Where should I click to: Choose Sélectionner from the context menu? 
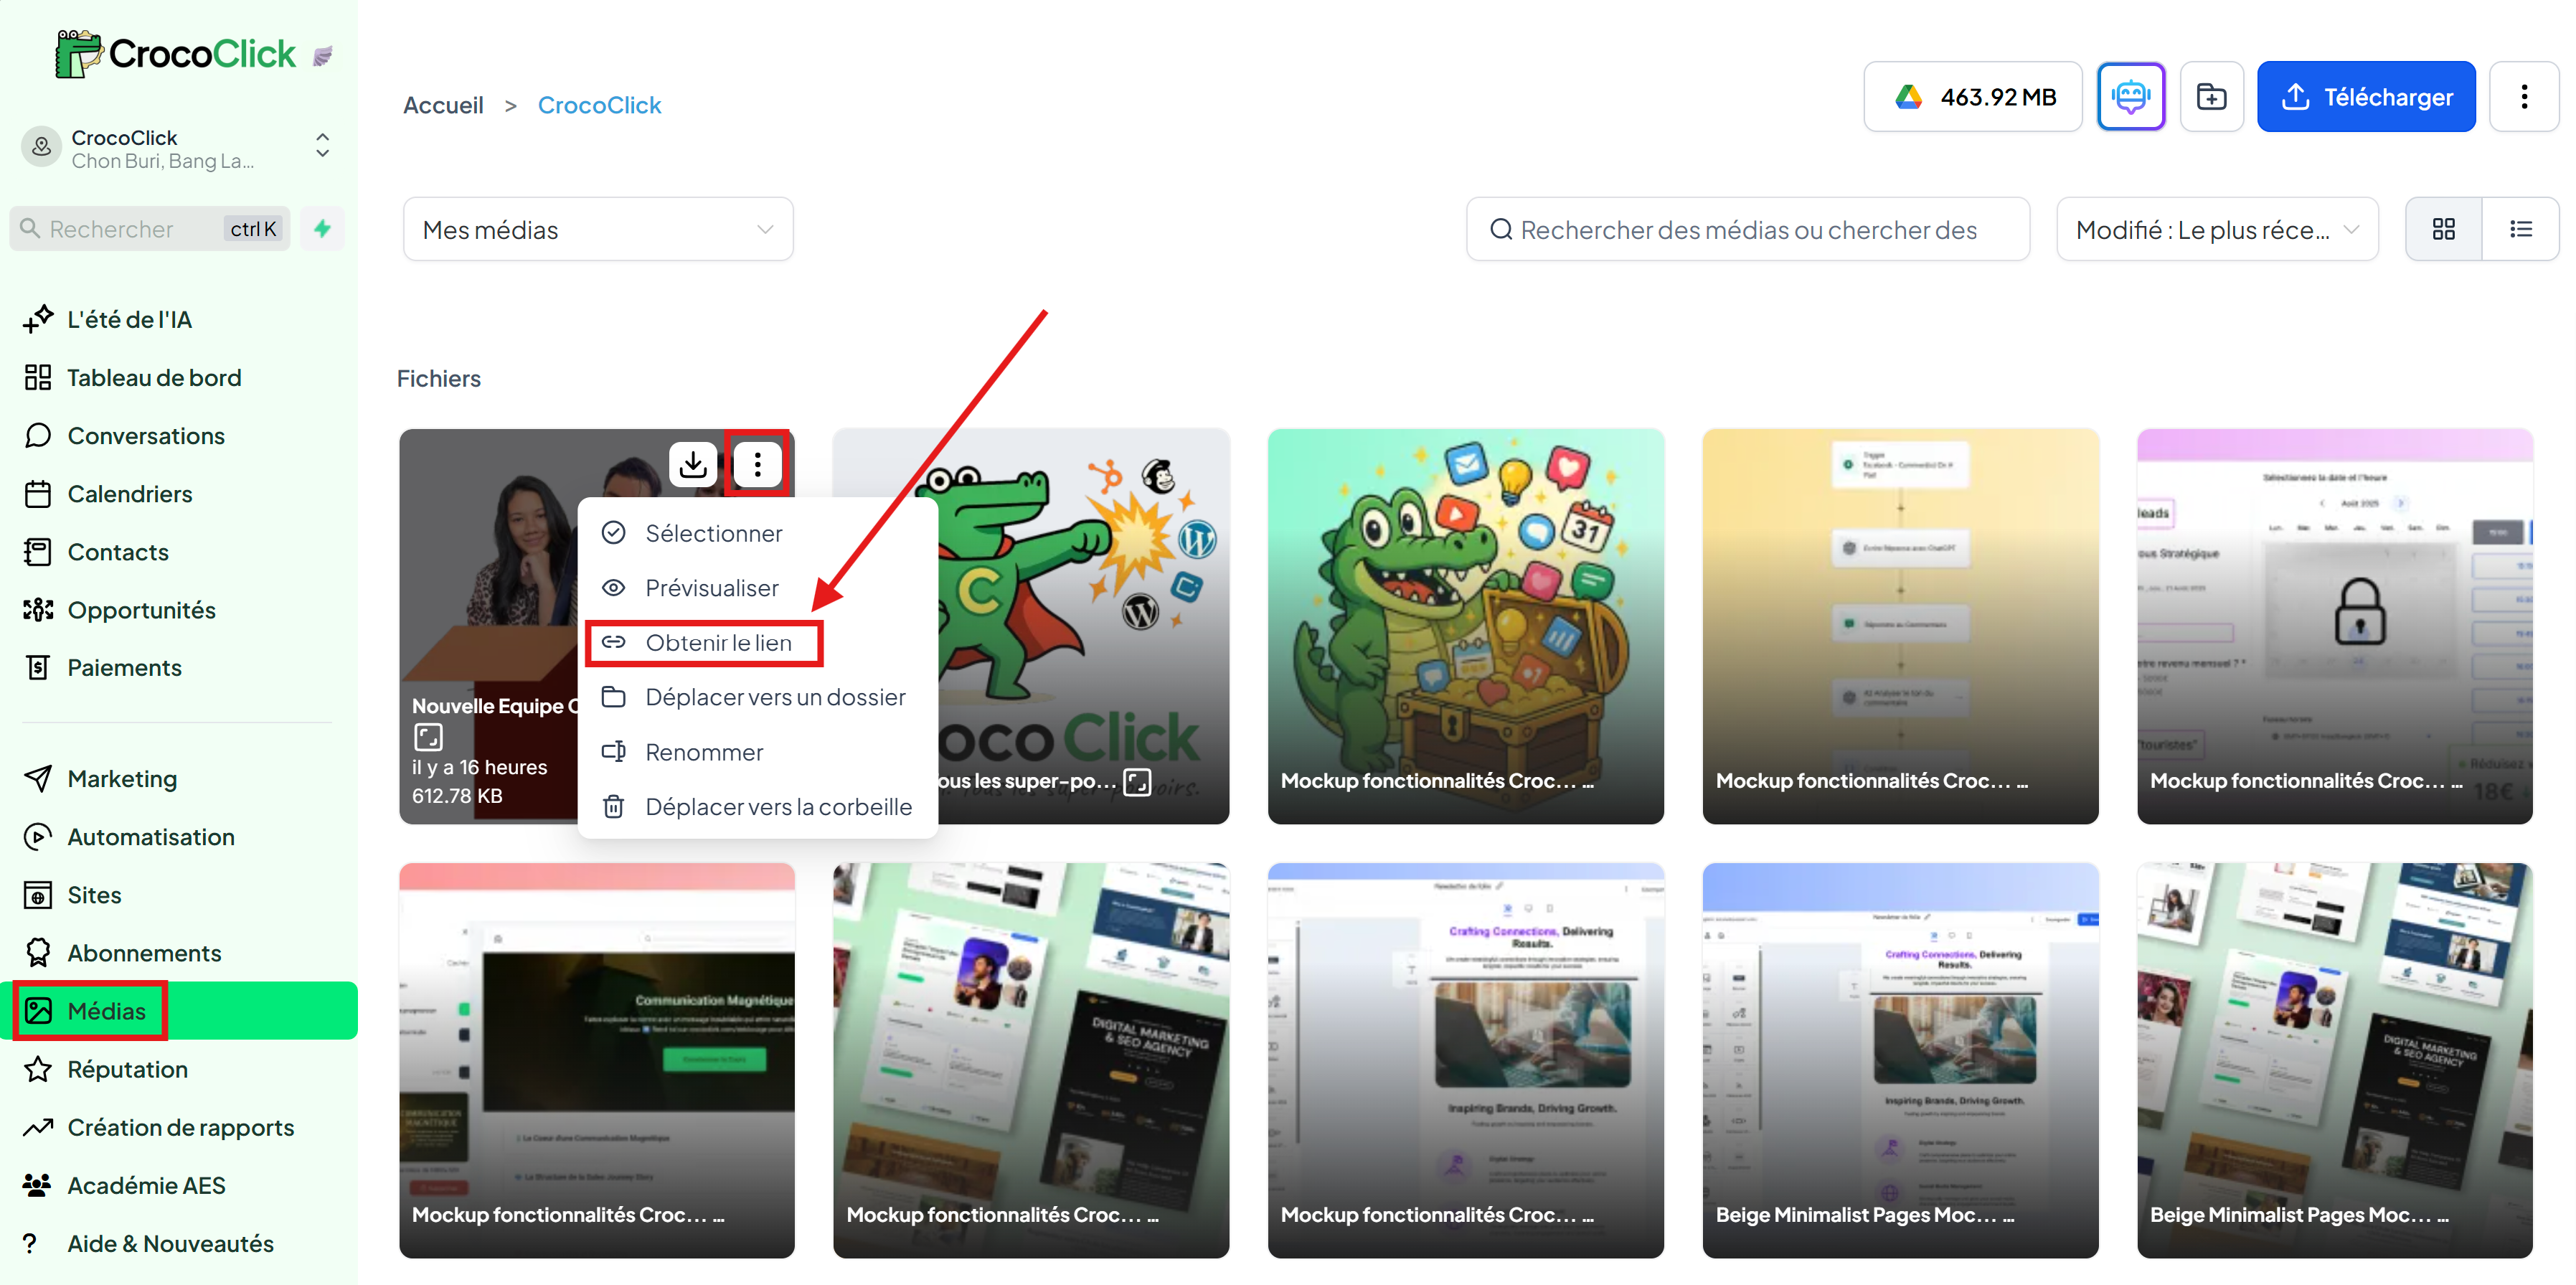[757, 533]
